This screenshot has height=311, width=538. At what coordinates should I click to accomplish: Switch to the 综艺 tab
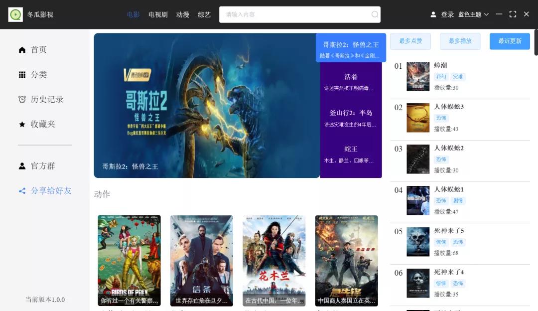point(204,14)
